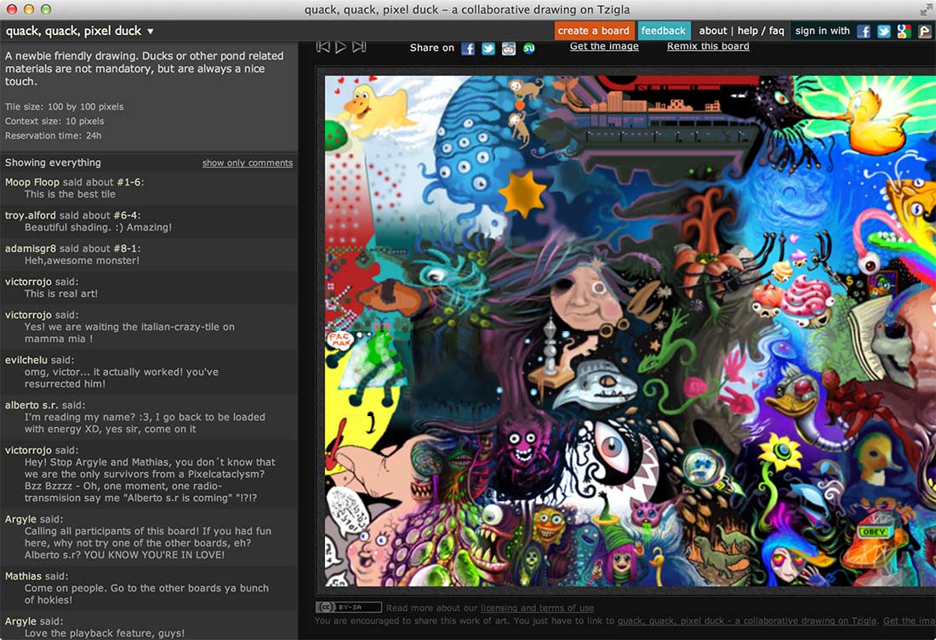Share the board on Facebook
Screen dimensions: 936x640
(468, 49)
